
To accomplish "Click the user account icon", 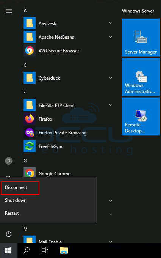I will tap(9, 161).
